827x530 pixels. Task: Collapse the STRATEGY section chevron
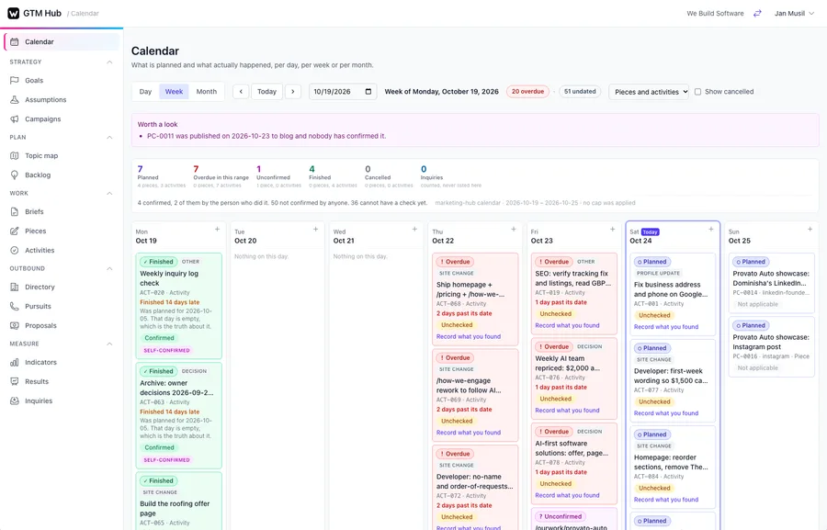point(109,62)
